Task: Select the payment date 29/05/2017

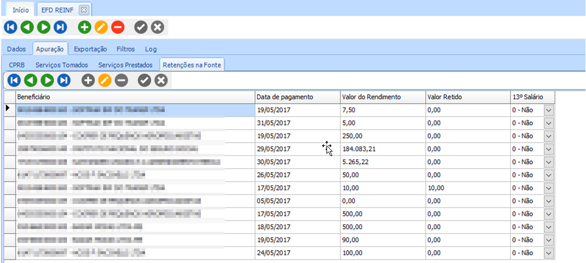Action: click(297, 149)
